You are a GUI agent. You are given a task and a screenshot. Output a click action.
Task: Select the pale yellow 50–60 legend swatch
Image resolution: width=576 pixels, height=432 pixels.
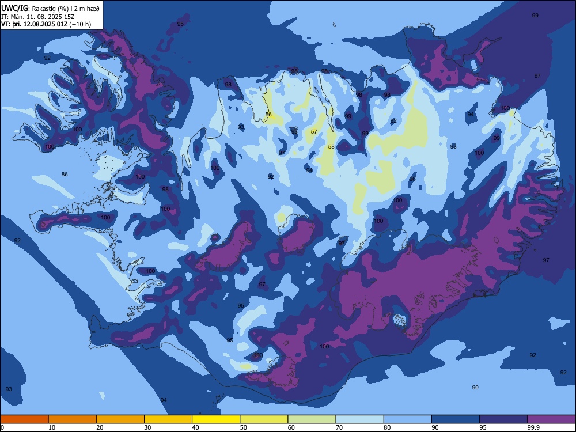(264, 419)
